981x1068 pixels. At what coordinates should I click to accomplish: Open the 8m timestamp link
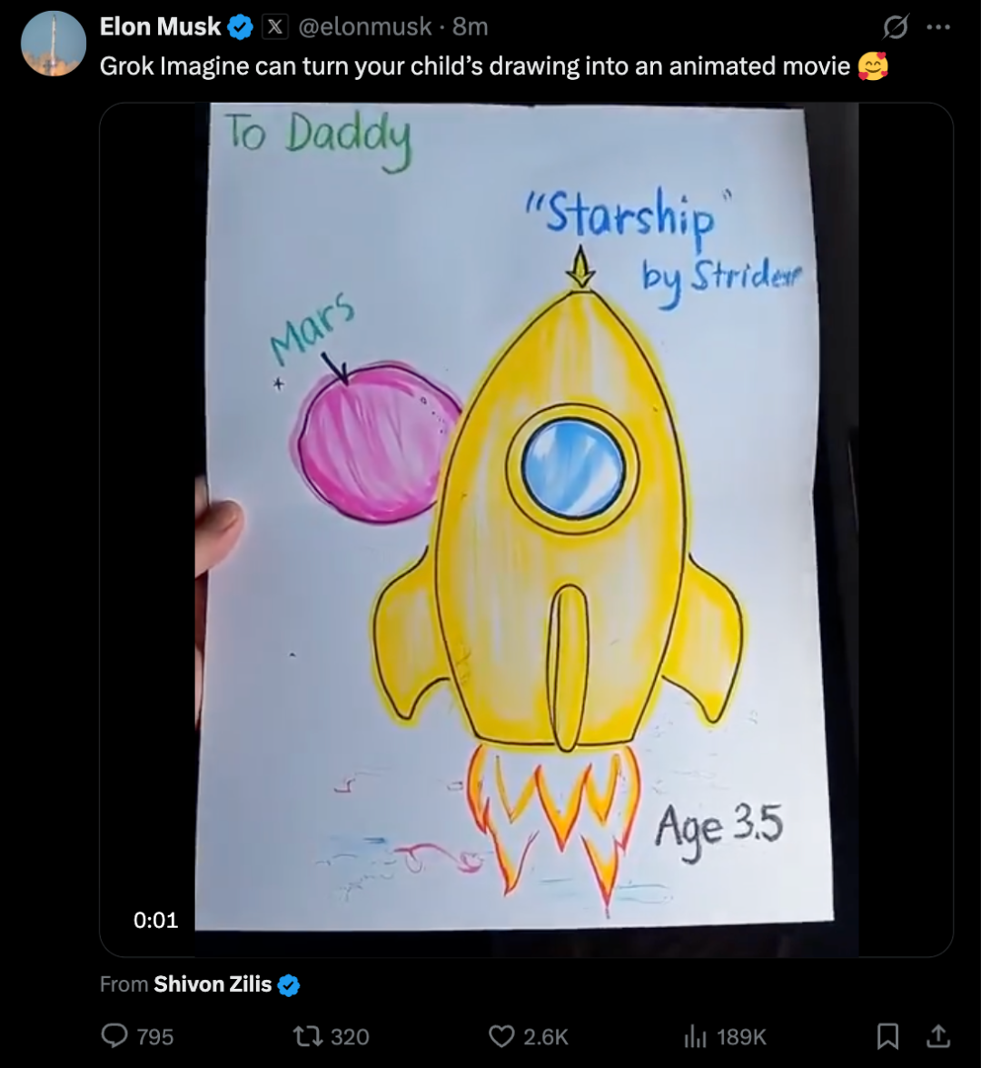471,26
